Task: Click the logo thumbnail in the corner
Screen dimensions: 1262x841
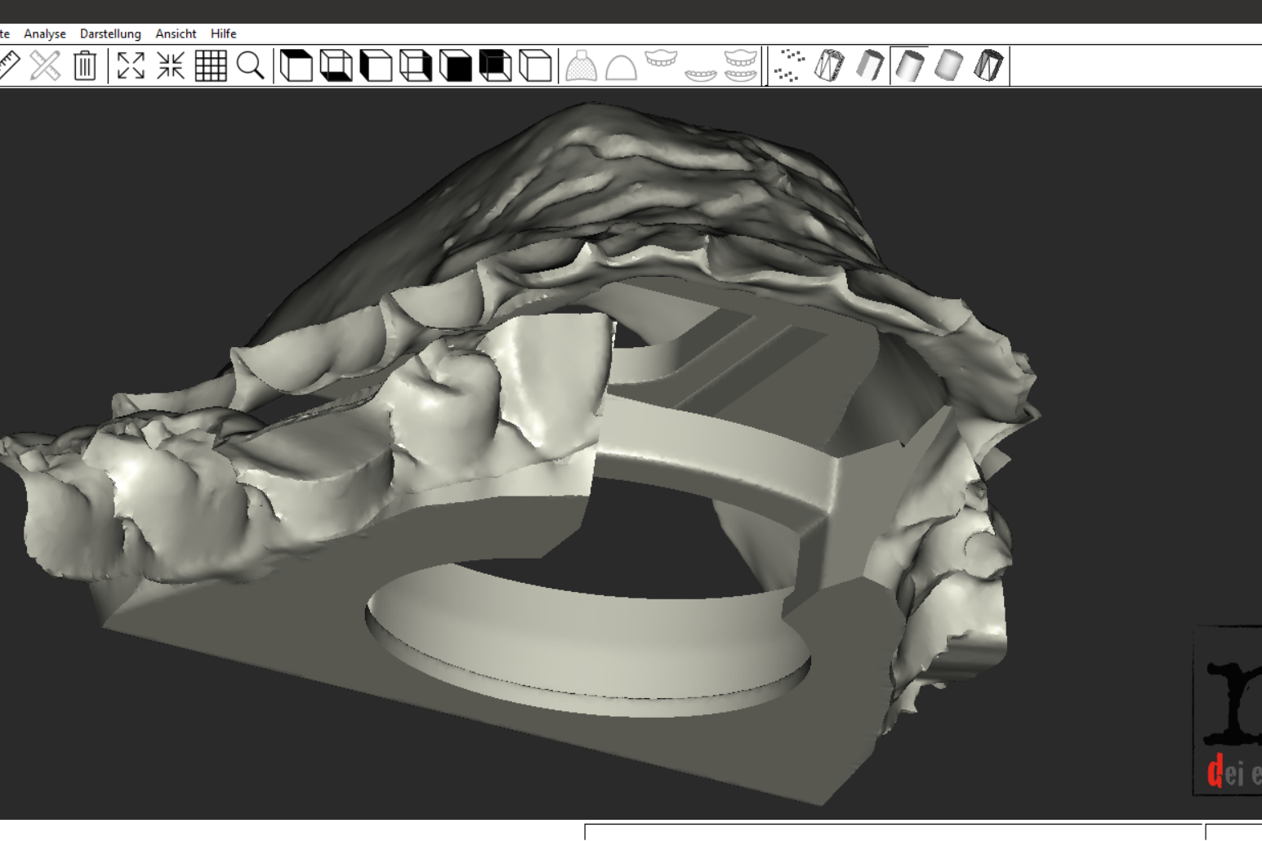Action: [1228, 710]
